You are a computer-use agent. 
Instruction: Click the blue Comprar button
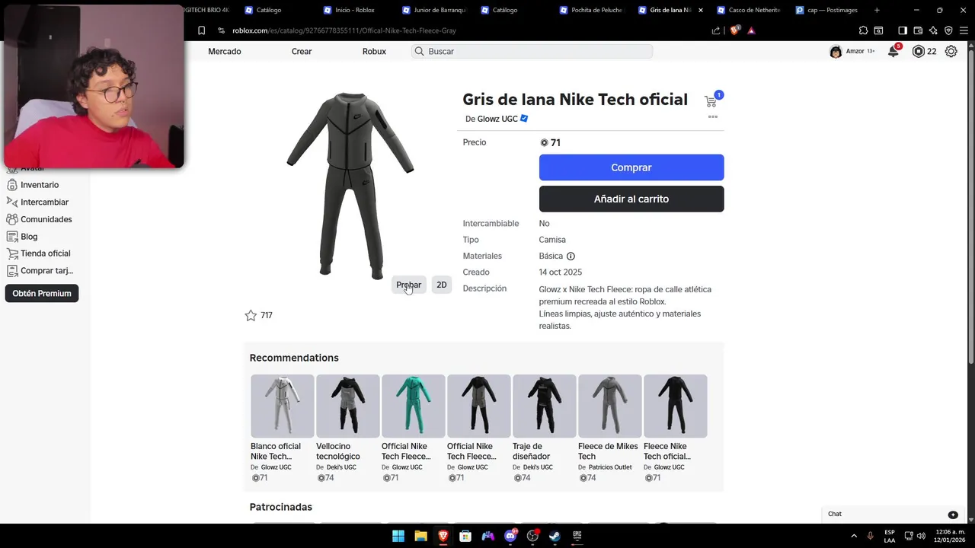pos(631,167)
